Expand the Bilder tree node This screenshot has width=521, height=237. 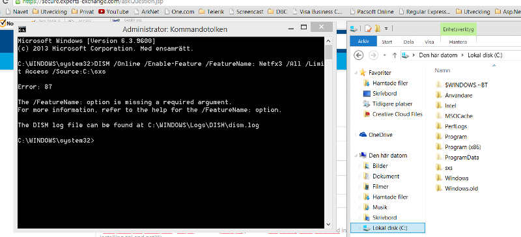coord(359,166)
